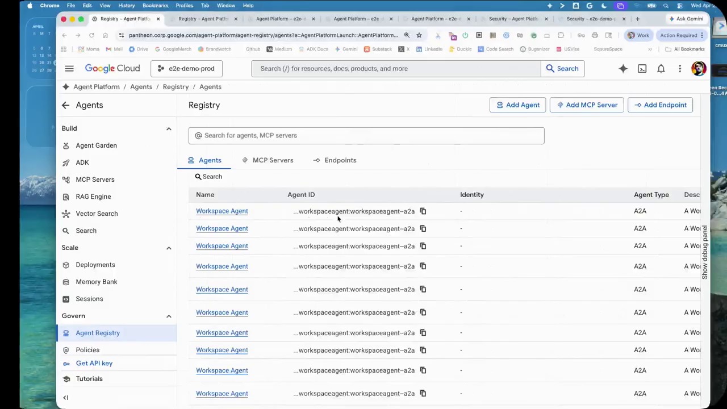Viewport: 727px width, 409px height.
Task: Show the debug panel
Action: pos(704,252)
